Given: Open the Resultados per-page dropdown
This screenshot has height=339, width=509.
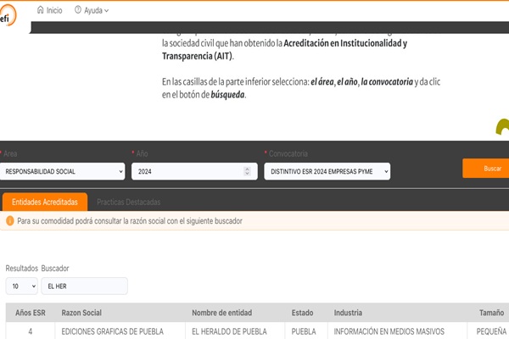Looking at the screenshot, I should tap(21, 286).
